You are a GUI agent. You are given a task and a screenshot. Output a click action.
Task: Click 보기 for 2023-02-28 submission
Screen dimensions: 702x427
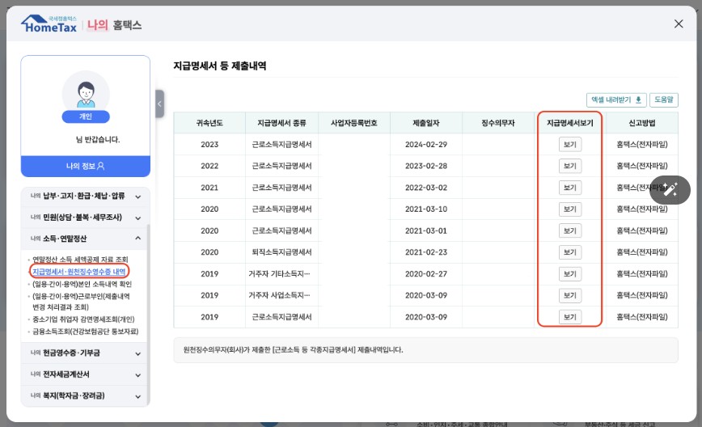point(570,166)
